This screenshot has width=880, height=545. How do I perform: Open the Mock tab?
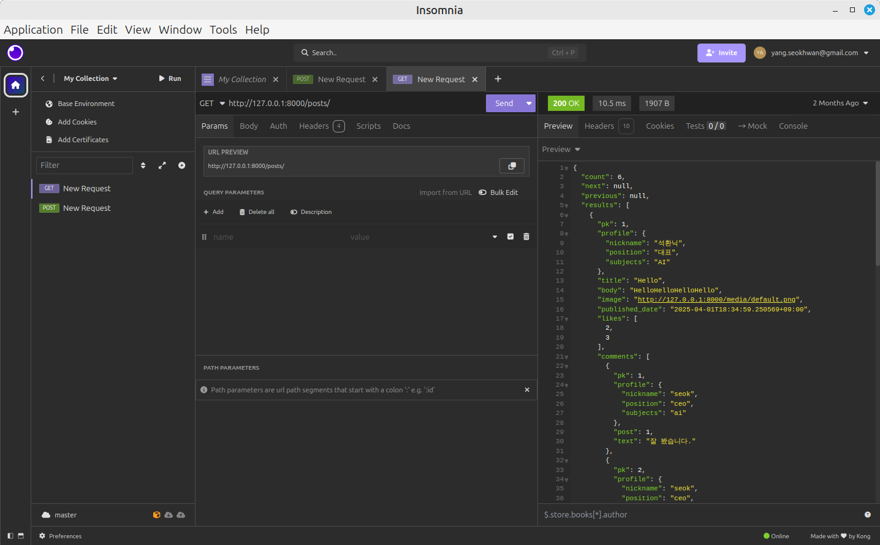click(753, 126)
